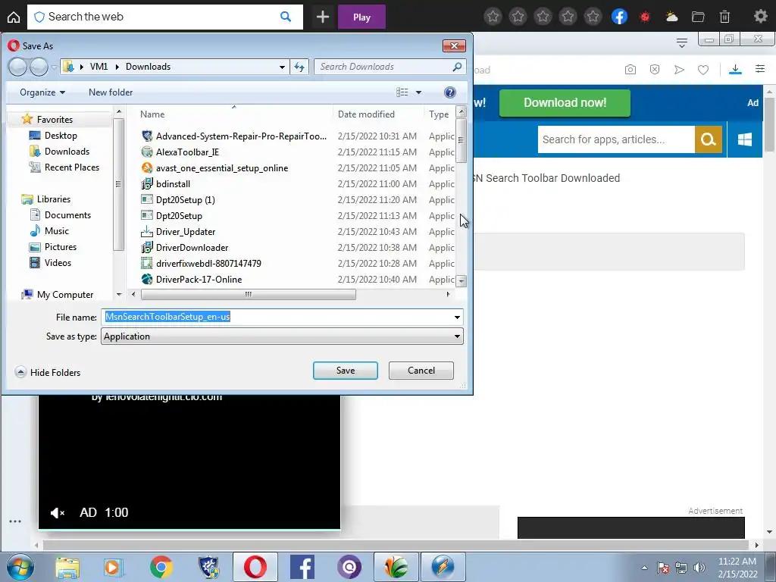Click Hide Folders toggle

(x=48, y=372)
